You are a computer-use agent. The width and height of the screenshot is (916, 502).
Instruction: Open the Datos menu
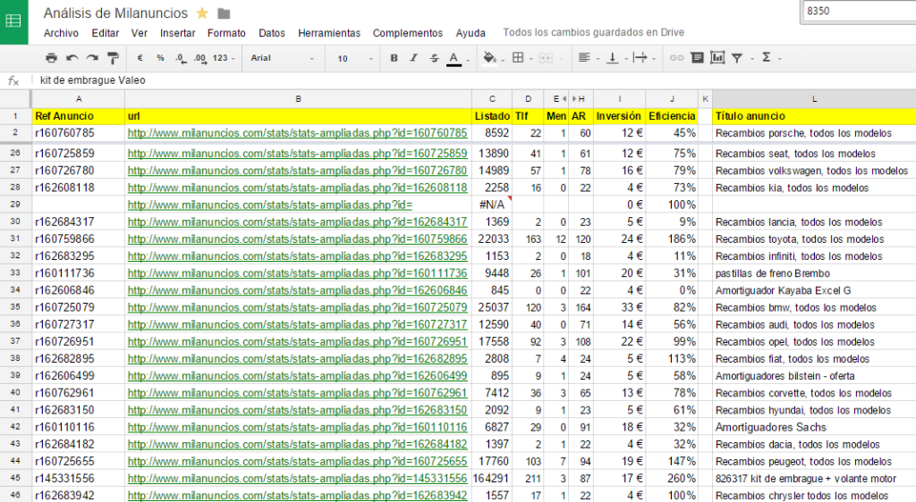pyautogui.click(x=272, y=33)
